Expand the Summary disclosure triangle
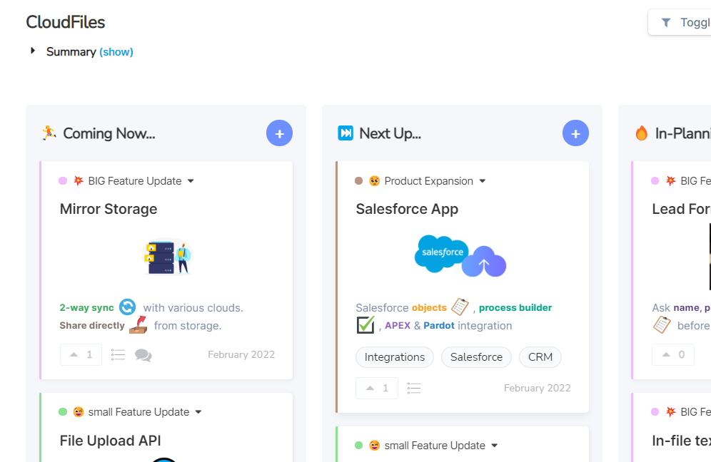 pos(33,51)
